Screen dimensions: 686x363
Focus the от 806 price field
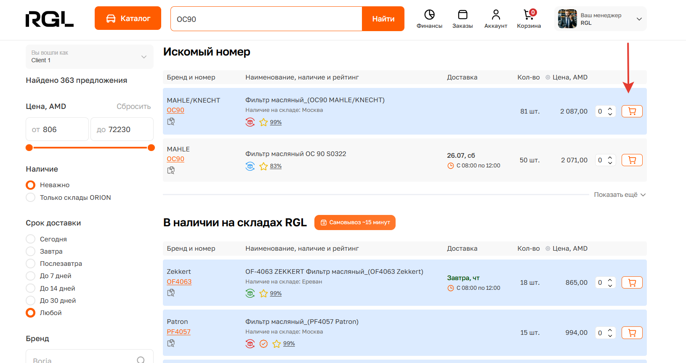pyautogui.click(x=57, y=129)
